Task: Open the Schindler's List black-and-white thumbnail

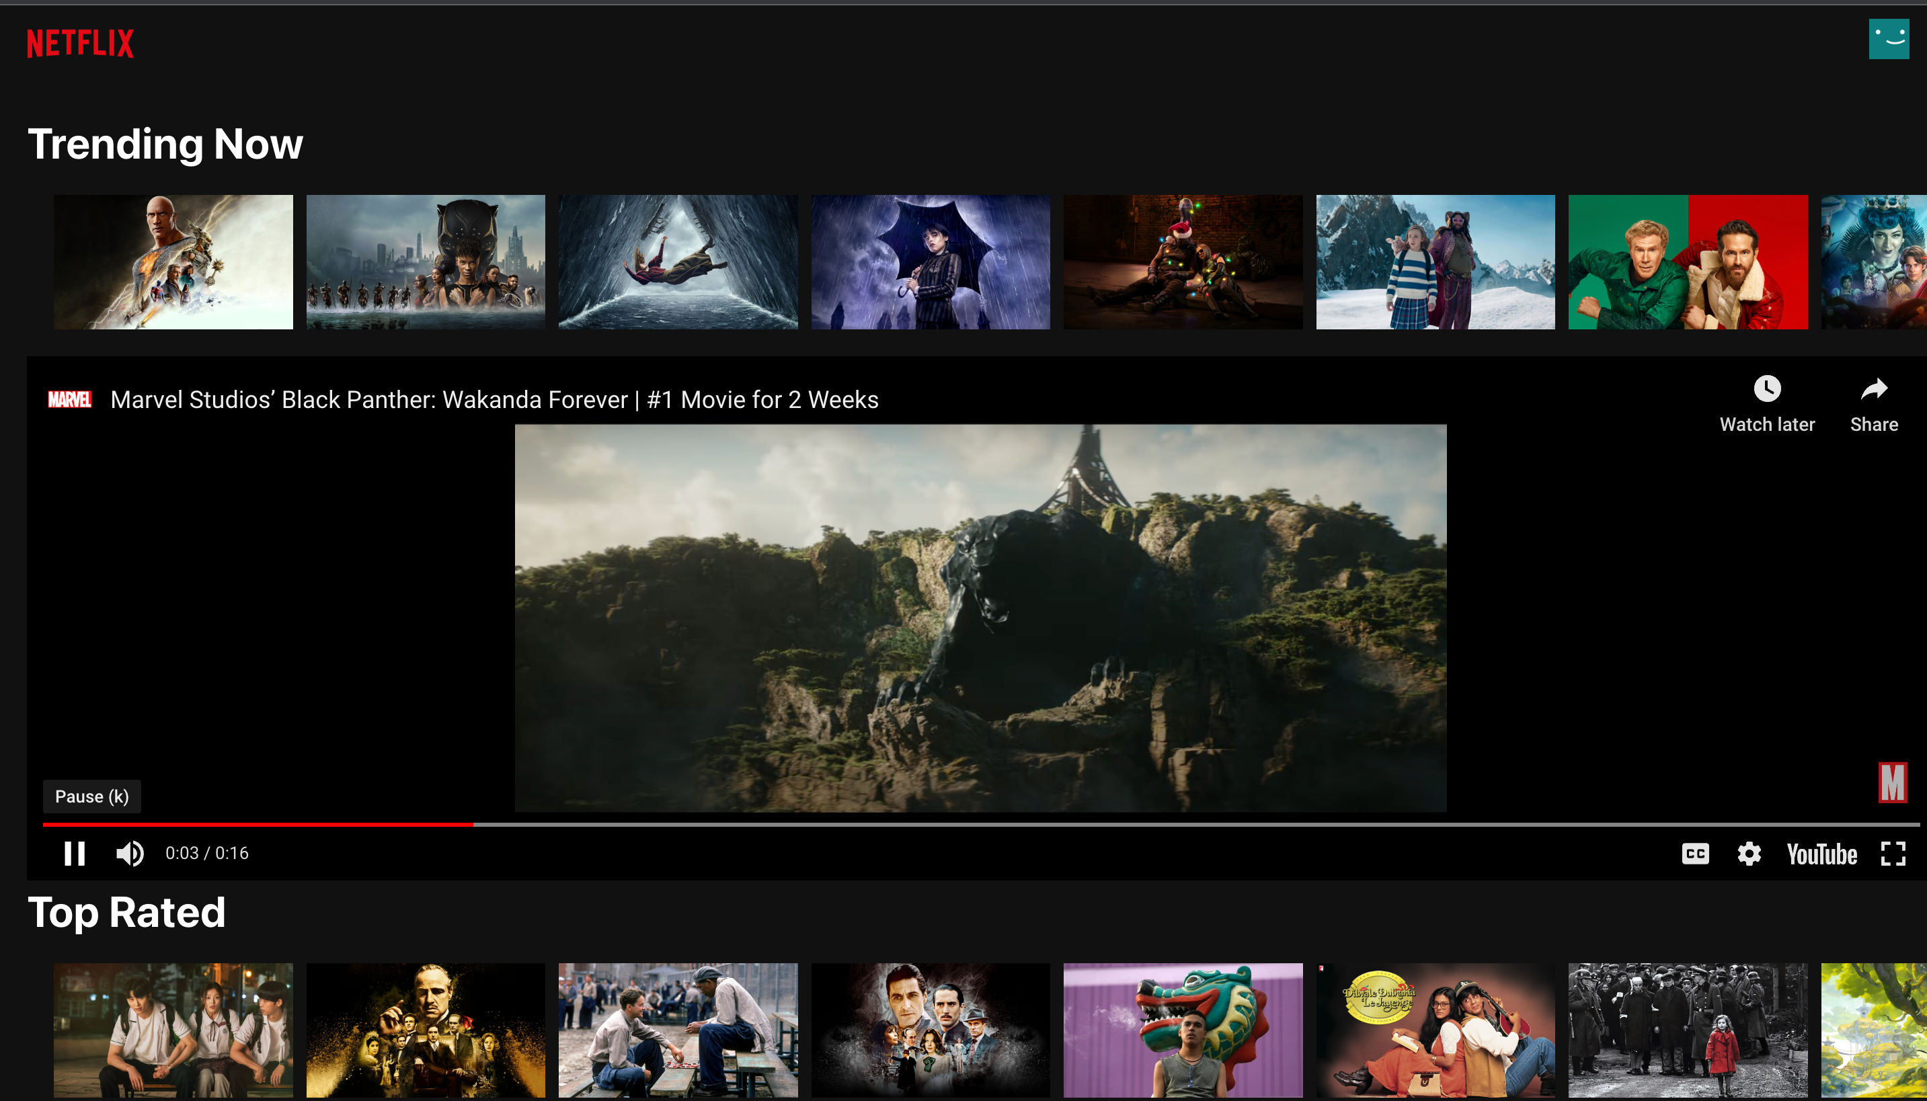Action: [1687, 1030]
